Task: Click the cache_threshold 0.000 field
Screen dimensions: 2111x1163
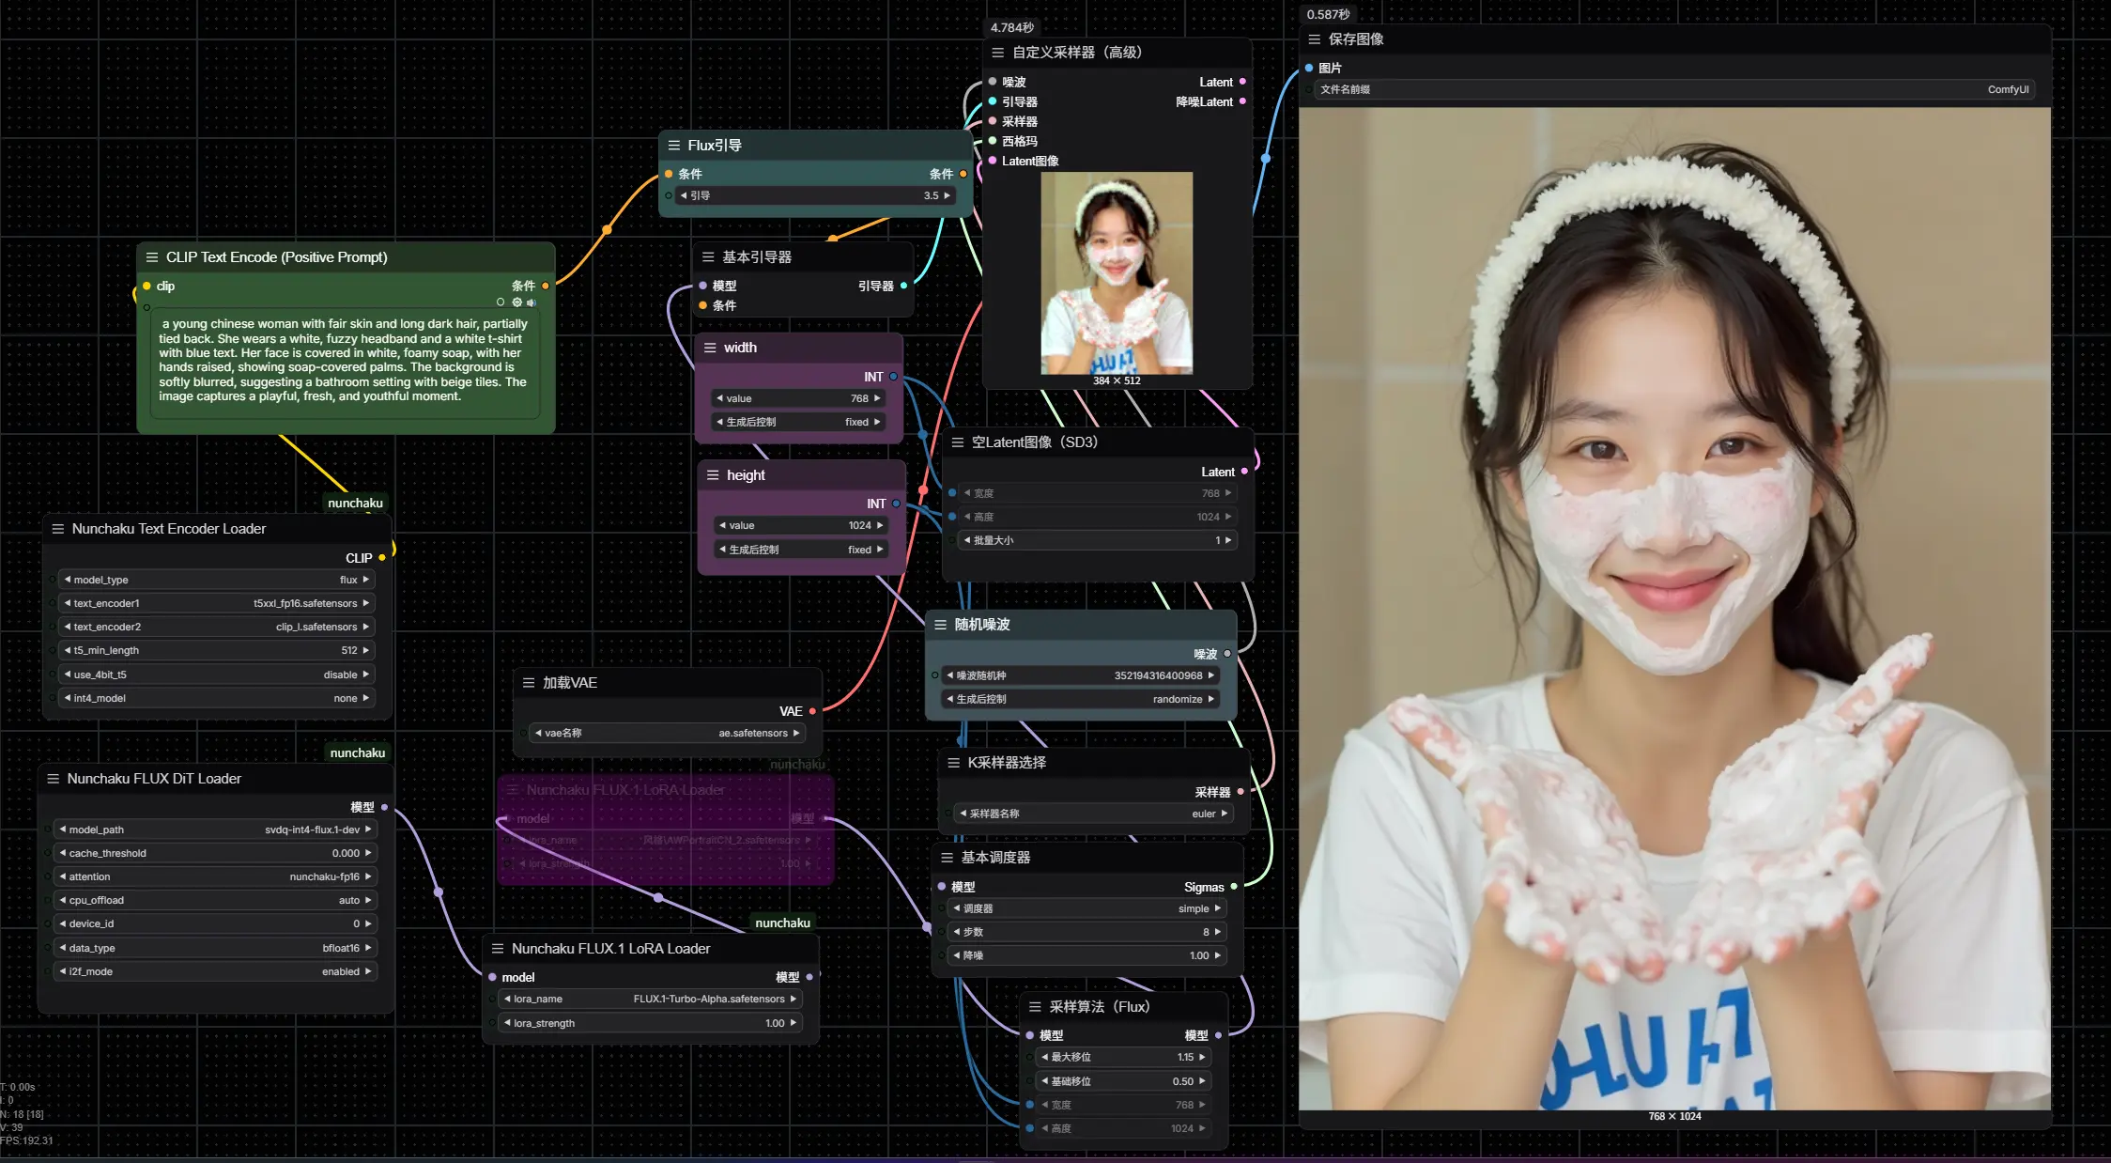Action: tap(215, 853)
